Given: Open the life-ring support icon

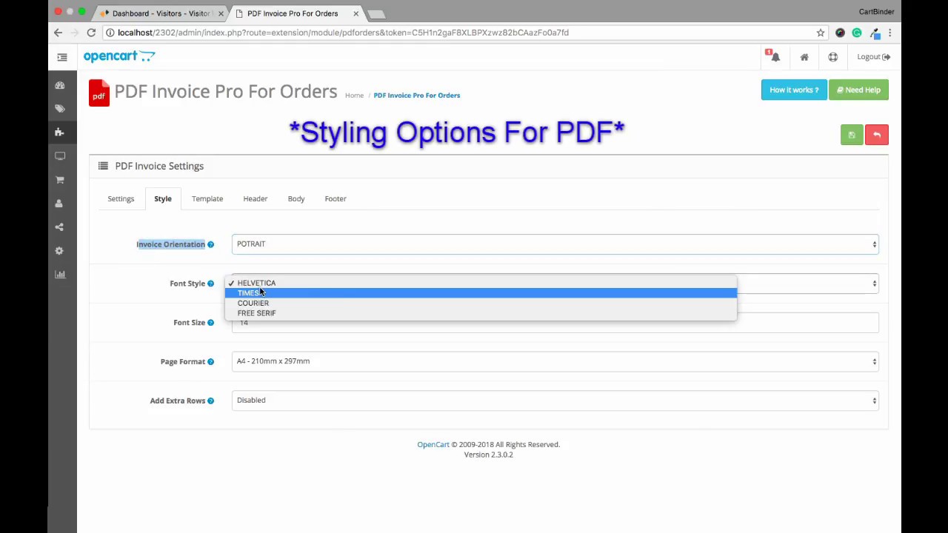Looking at the screenshot, I should pos(833,57).
